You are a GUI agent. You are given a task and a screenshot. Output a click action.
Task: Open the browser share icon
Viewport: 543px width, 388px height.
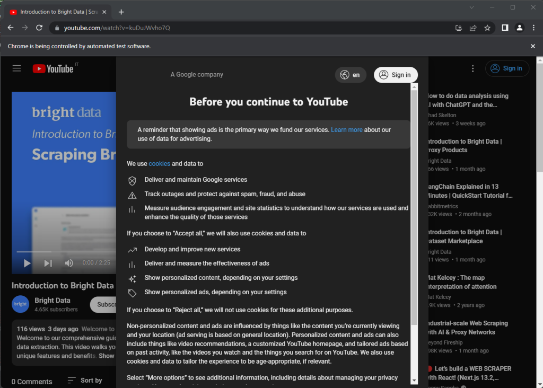click(472, 28)
